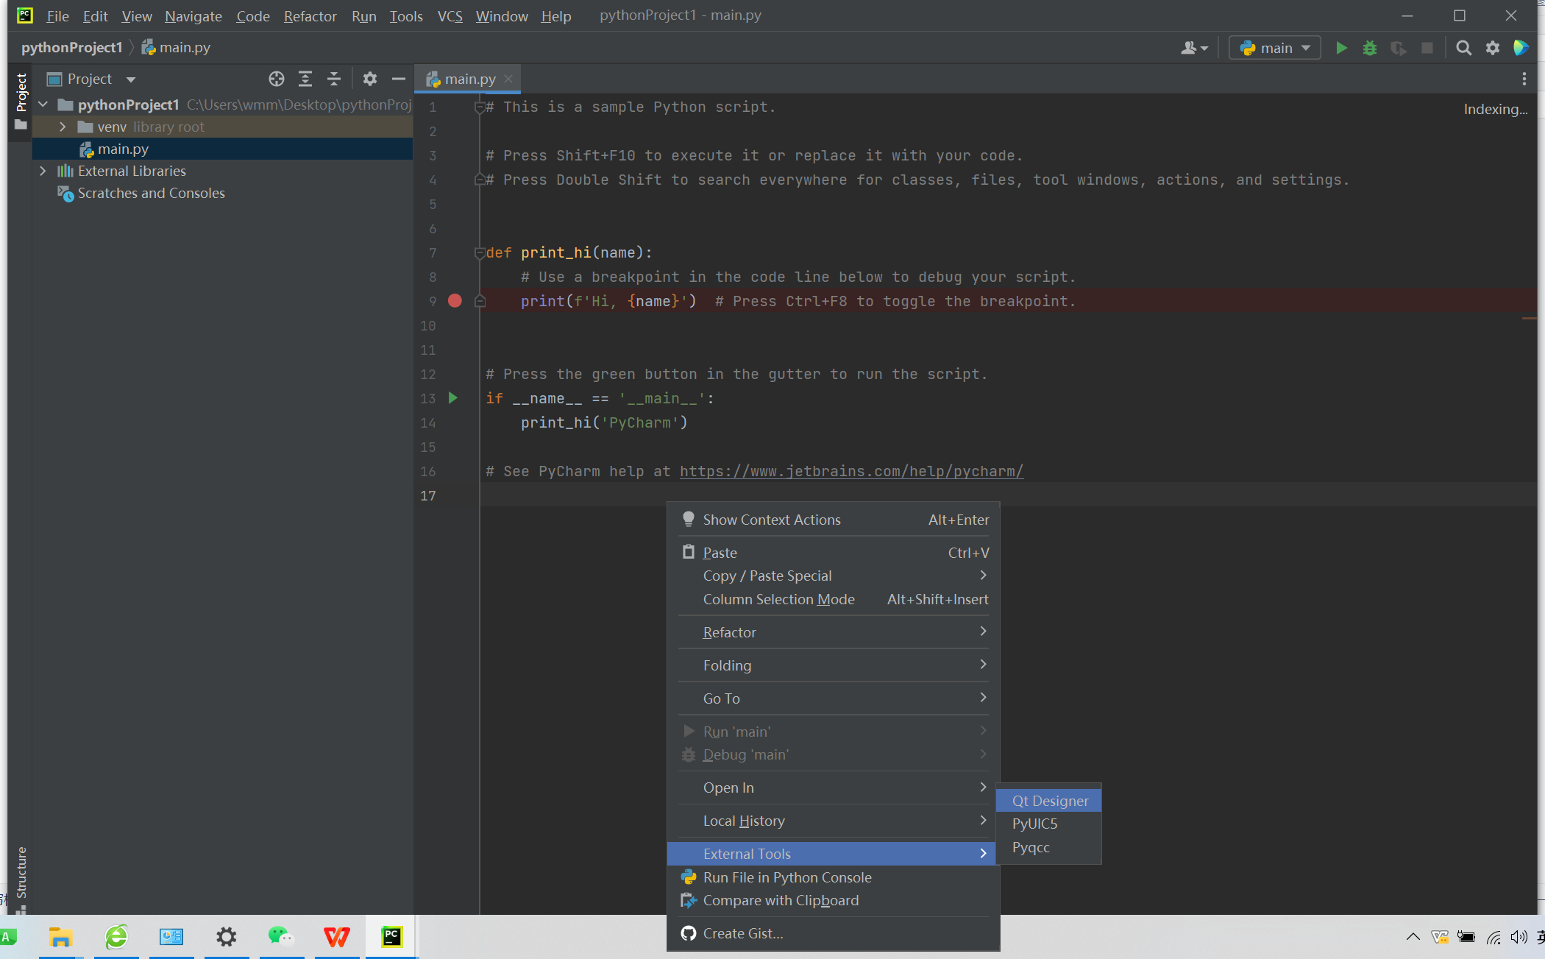This screenshot has width=1545, height=959.
Task: Click the debug bug icon in toolbar
Action: (1369, 48)
